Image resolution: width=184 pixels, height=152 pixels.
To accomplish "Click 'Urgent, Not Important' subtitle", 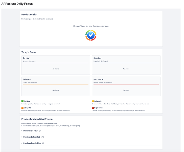I will click(30, 82).
